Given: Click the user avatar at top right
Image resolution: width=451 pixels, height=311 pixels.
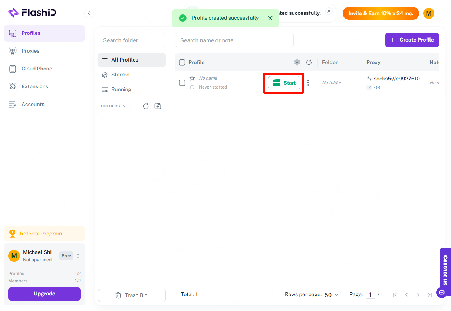Looking at the screenshot, I should click(x=428, y=13).
